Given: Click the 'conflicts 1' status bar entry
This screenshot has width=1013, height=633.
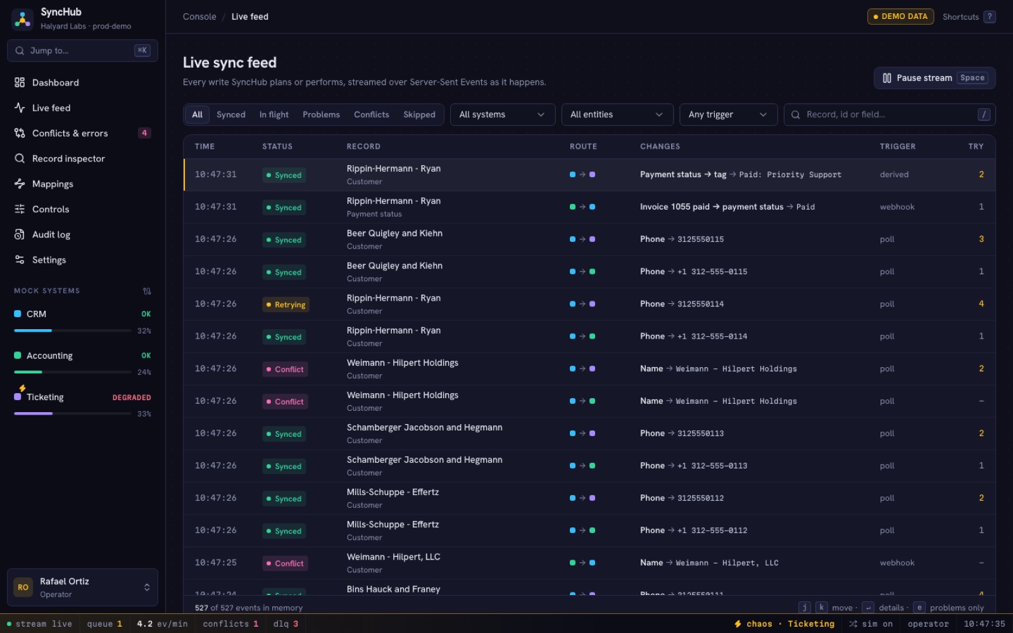Looking at the screenshot, I should click(230, 624).
